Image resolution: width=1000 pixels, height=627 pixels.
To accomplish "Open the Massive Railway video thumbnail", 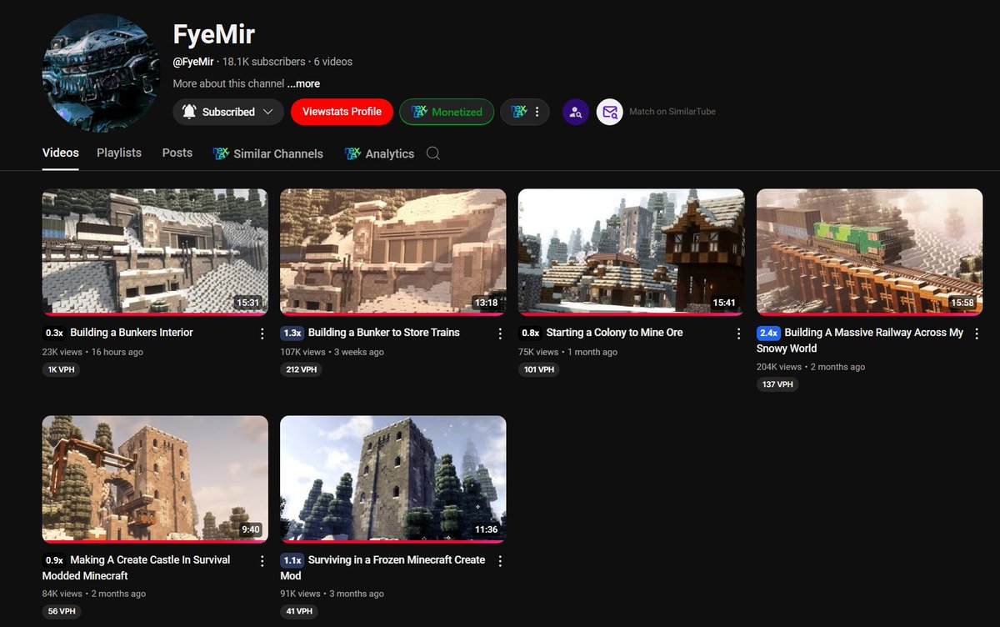I will [869, 252].
